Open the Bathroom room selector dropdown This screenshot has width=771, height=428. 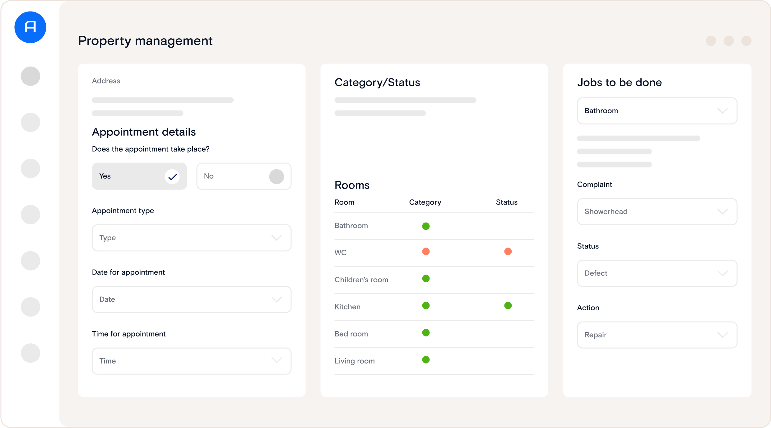[x=657, y=111]
